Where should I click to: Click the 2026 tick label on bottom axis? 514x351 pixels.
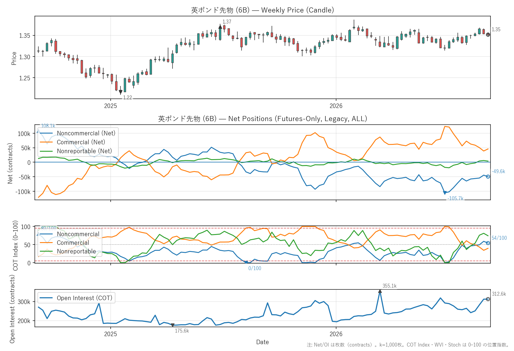(x=336, y=334)
